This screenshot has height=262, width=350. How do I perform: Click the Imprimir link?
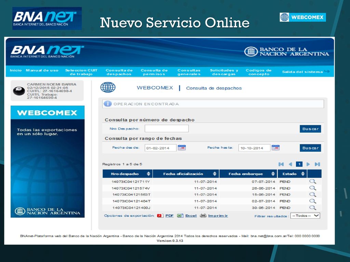tap(218, 216)
